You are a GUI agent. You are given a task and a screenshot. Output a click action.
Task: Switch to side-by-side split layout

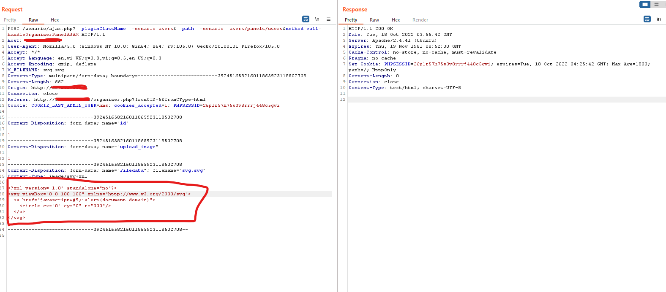coord(645,4)
